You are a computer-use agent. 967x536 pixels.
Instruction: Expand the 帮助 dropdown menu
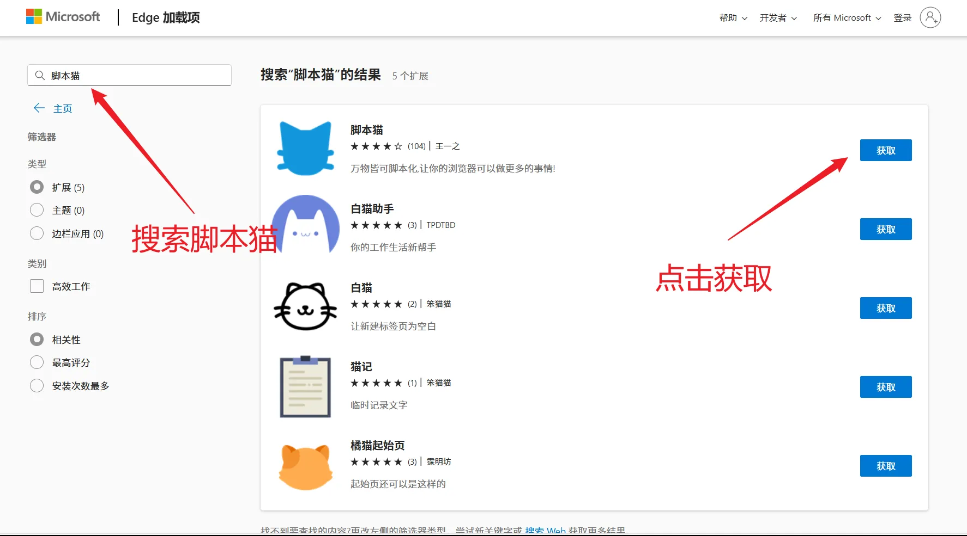[x=733, y=18]
